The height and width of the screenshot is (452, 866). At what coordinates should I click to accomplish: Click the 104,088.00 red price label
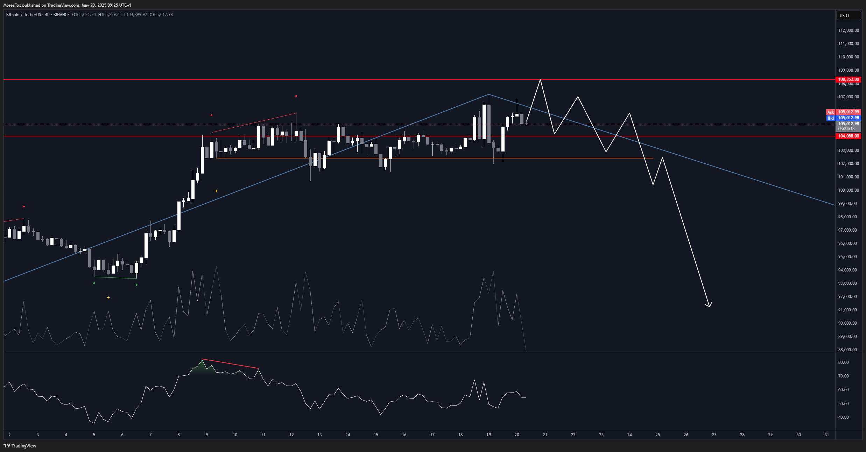click(x=848, y=136)
